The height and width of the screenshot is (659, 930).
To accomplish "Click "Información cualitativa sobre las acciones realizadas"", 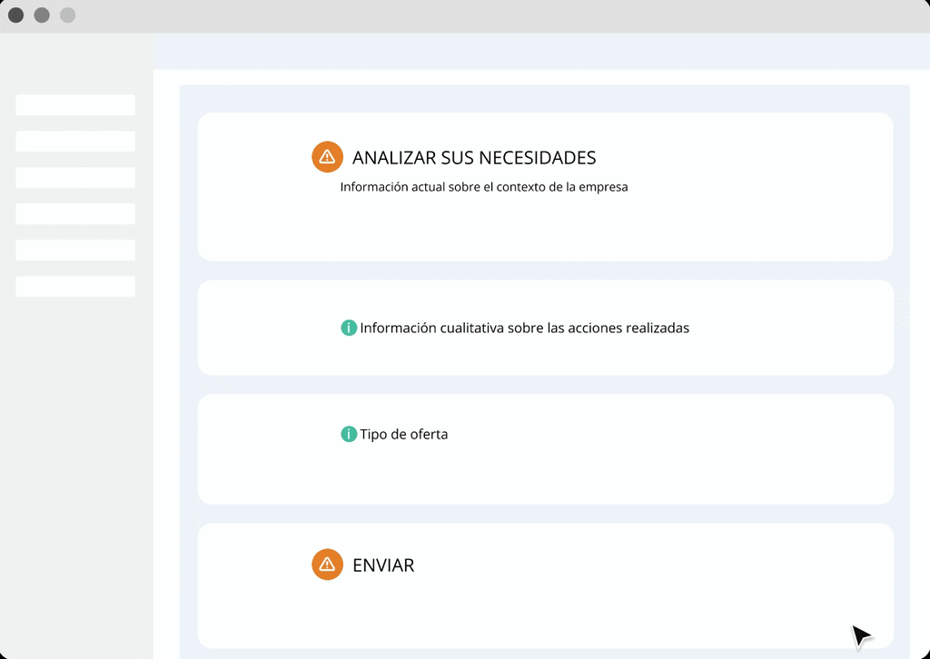I will click(x=524, y=328).
